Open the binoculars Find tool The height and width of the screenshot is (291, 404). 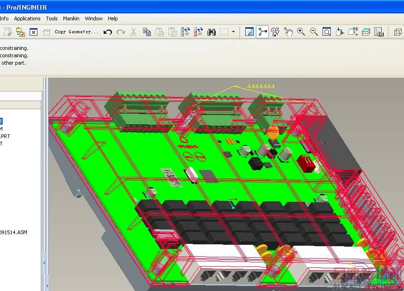pyautogui.click(x=211, y=32)
